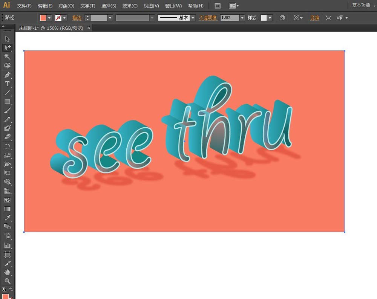This screenshot has height=299, width=377.
Task: Open the fill color dropdown arrow
Action: [49, 18]
